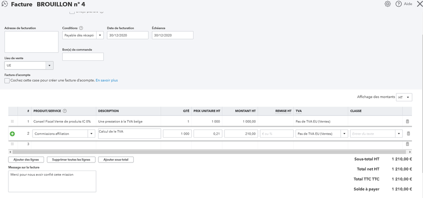Click the scrollbar right arrow

click(x=410, y=152)
